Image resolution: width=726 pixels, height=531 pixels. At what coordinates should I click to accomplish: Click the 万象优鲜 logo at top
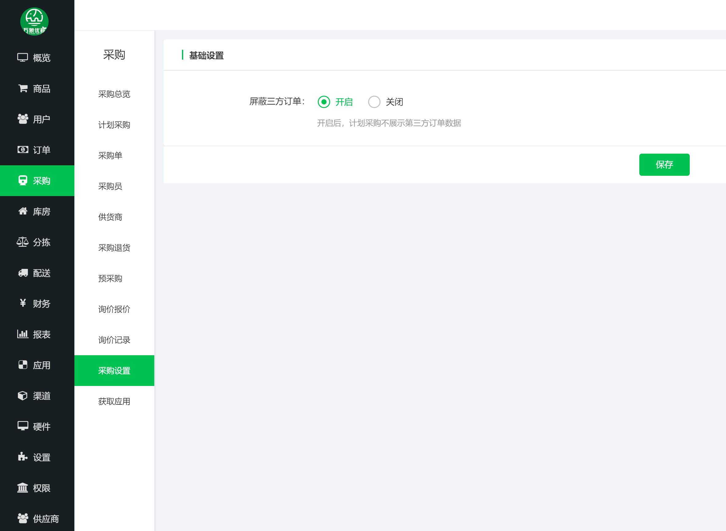34,21
